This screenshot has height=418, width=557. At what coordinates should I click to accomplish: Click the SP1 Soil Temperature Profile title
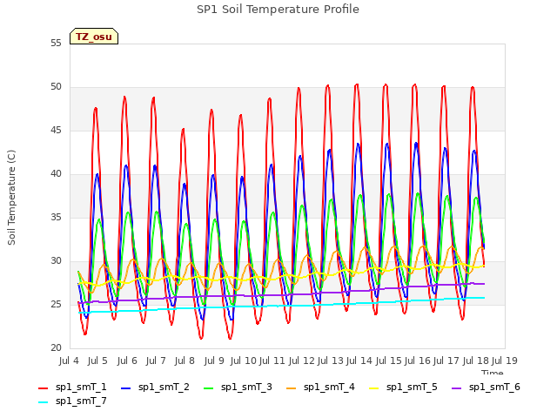(278, 10)
